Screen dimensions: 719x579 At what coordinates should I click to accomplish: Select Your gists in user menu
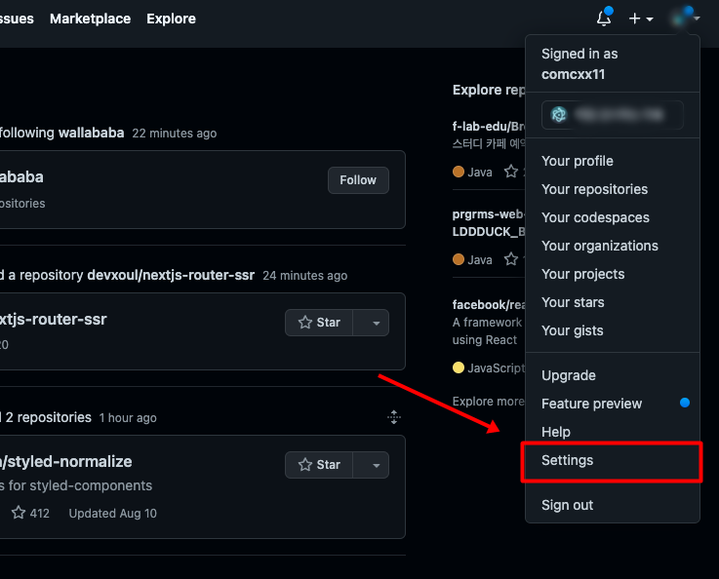click(x=612, y=330)
